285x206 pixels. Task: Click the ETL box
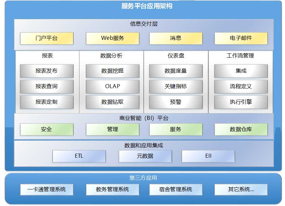79,156
